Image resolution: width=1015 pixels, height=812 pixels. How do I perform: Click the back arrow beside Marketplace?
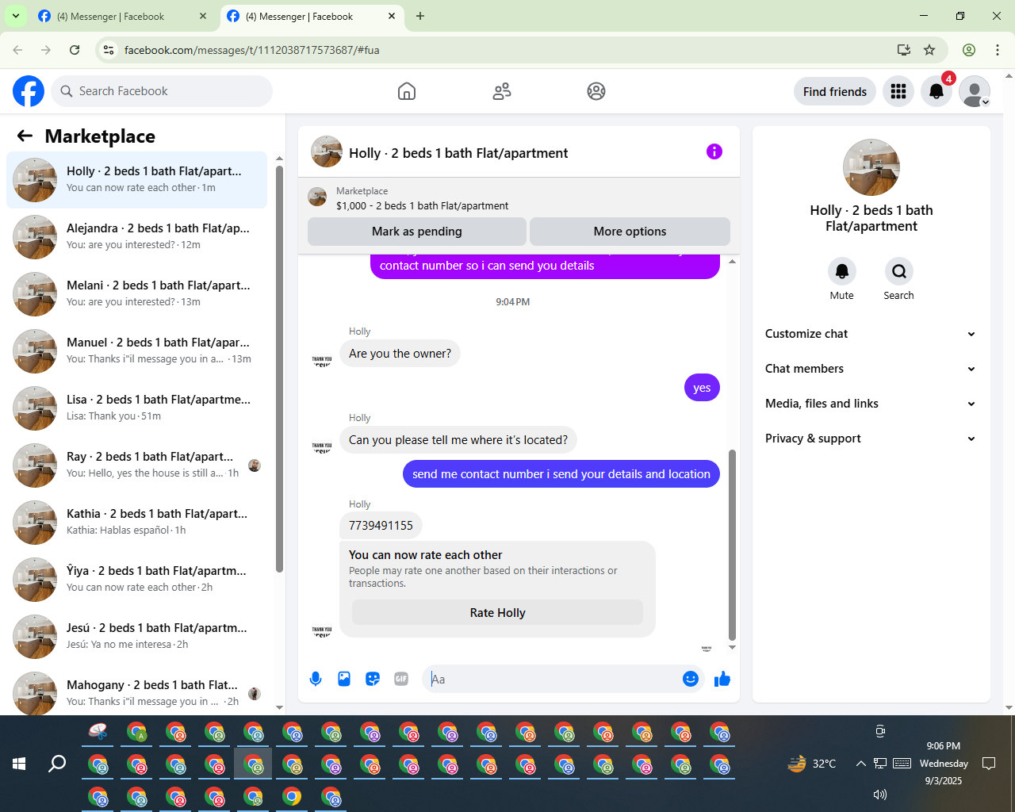coord(25,136)
